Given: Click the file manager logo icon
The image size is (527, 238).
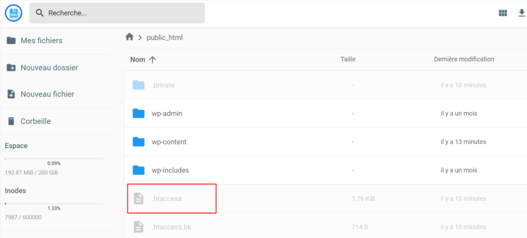Looking at the screenshot, I should click(x=13, y=13).
